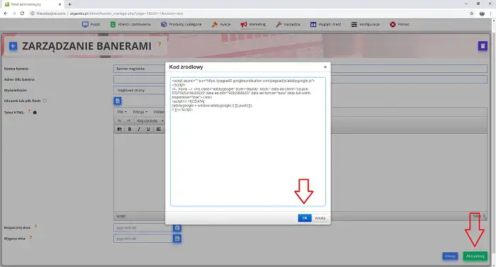Open the browser three-dot menu
496x267 pixels.
(x=490, y=13)
